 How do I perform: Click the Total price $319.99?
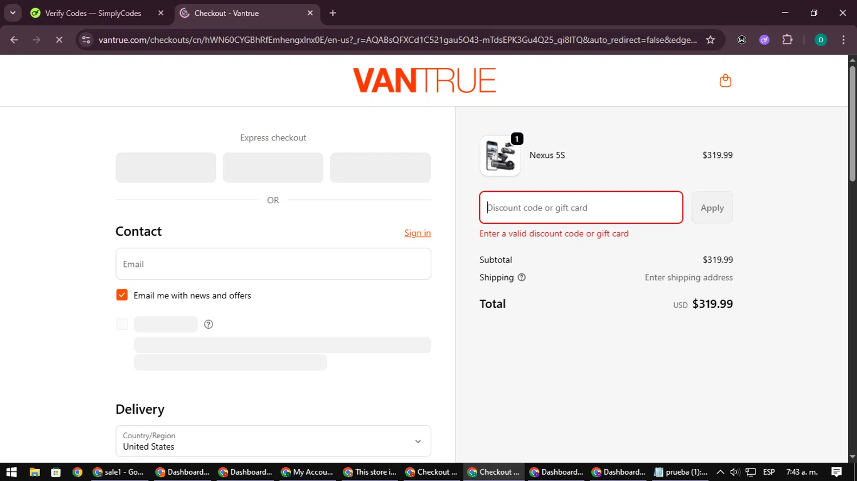[x=712, y=304]
